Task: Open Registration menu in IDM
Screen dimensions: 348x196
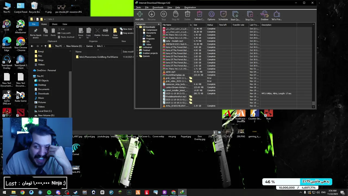Action: (x=190, y=7)
